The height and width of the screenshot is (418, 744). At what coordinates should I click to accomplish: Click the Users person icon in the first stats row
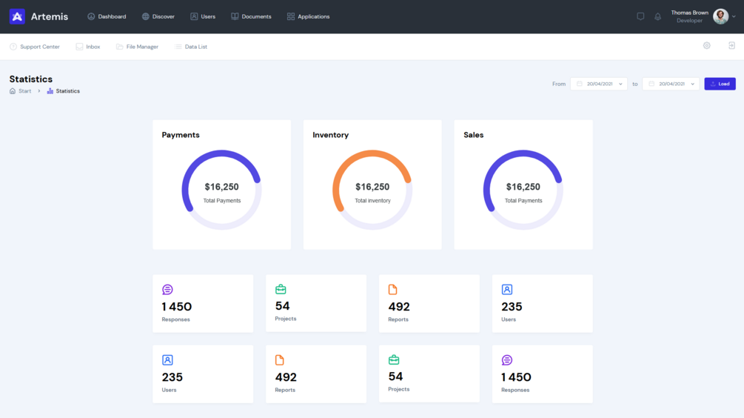coord(507,289)
